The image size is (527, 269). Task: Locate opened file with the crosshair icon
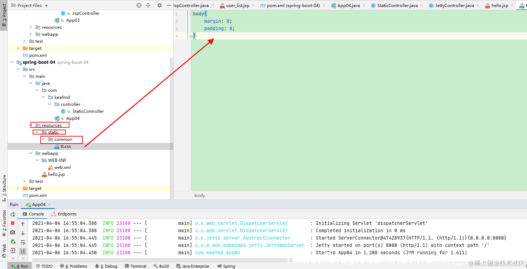tap(139, 5)
